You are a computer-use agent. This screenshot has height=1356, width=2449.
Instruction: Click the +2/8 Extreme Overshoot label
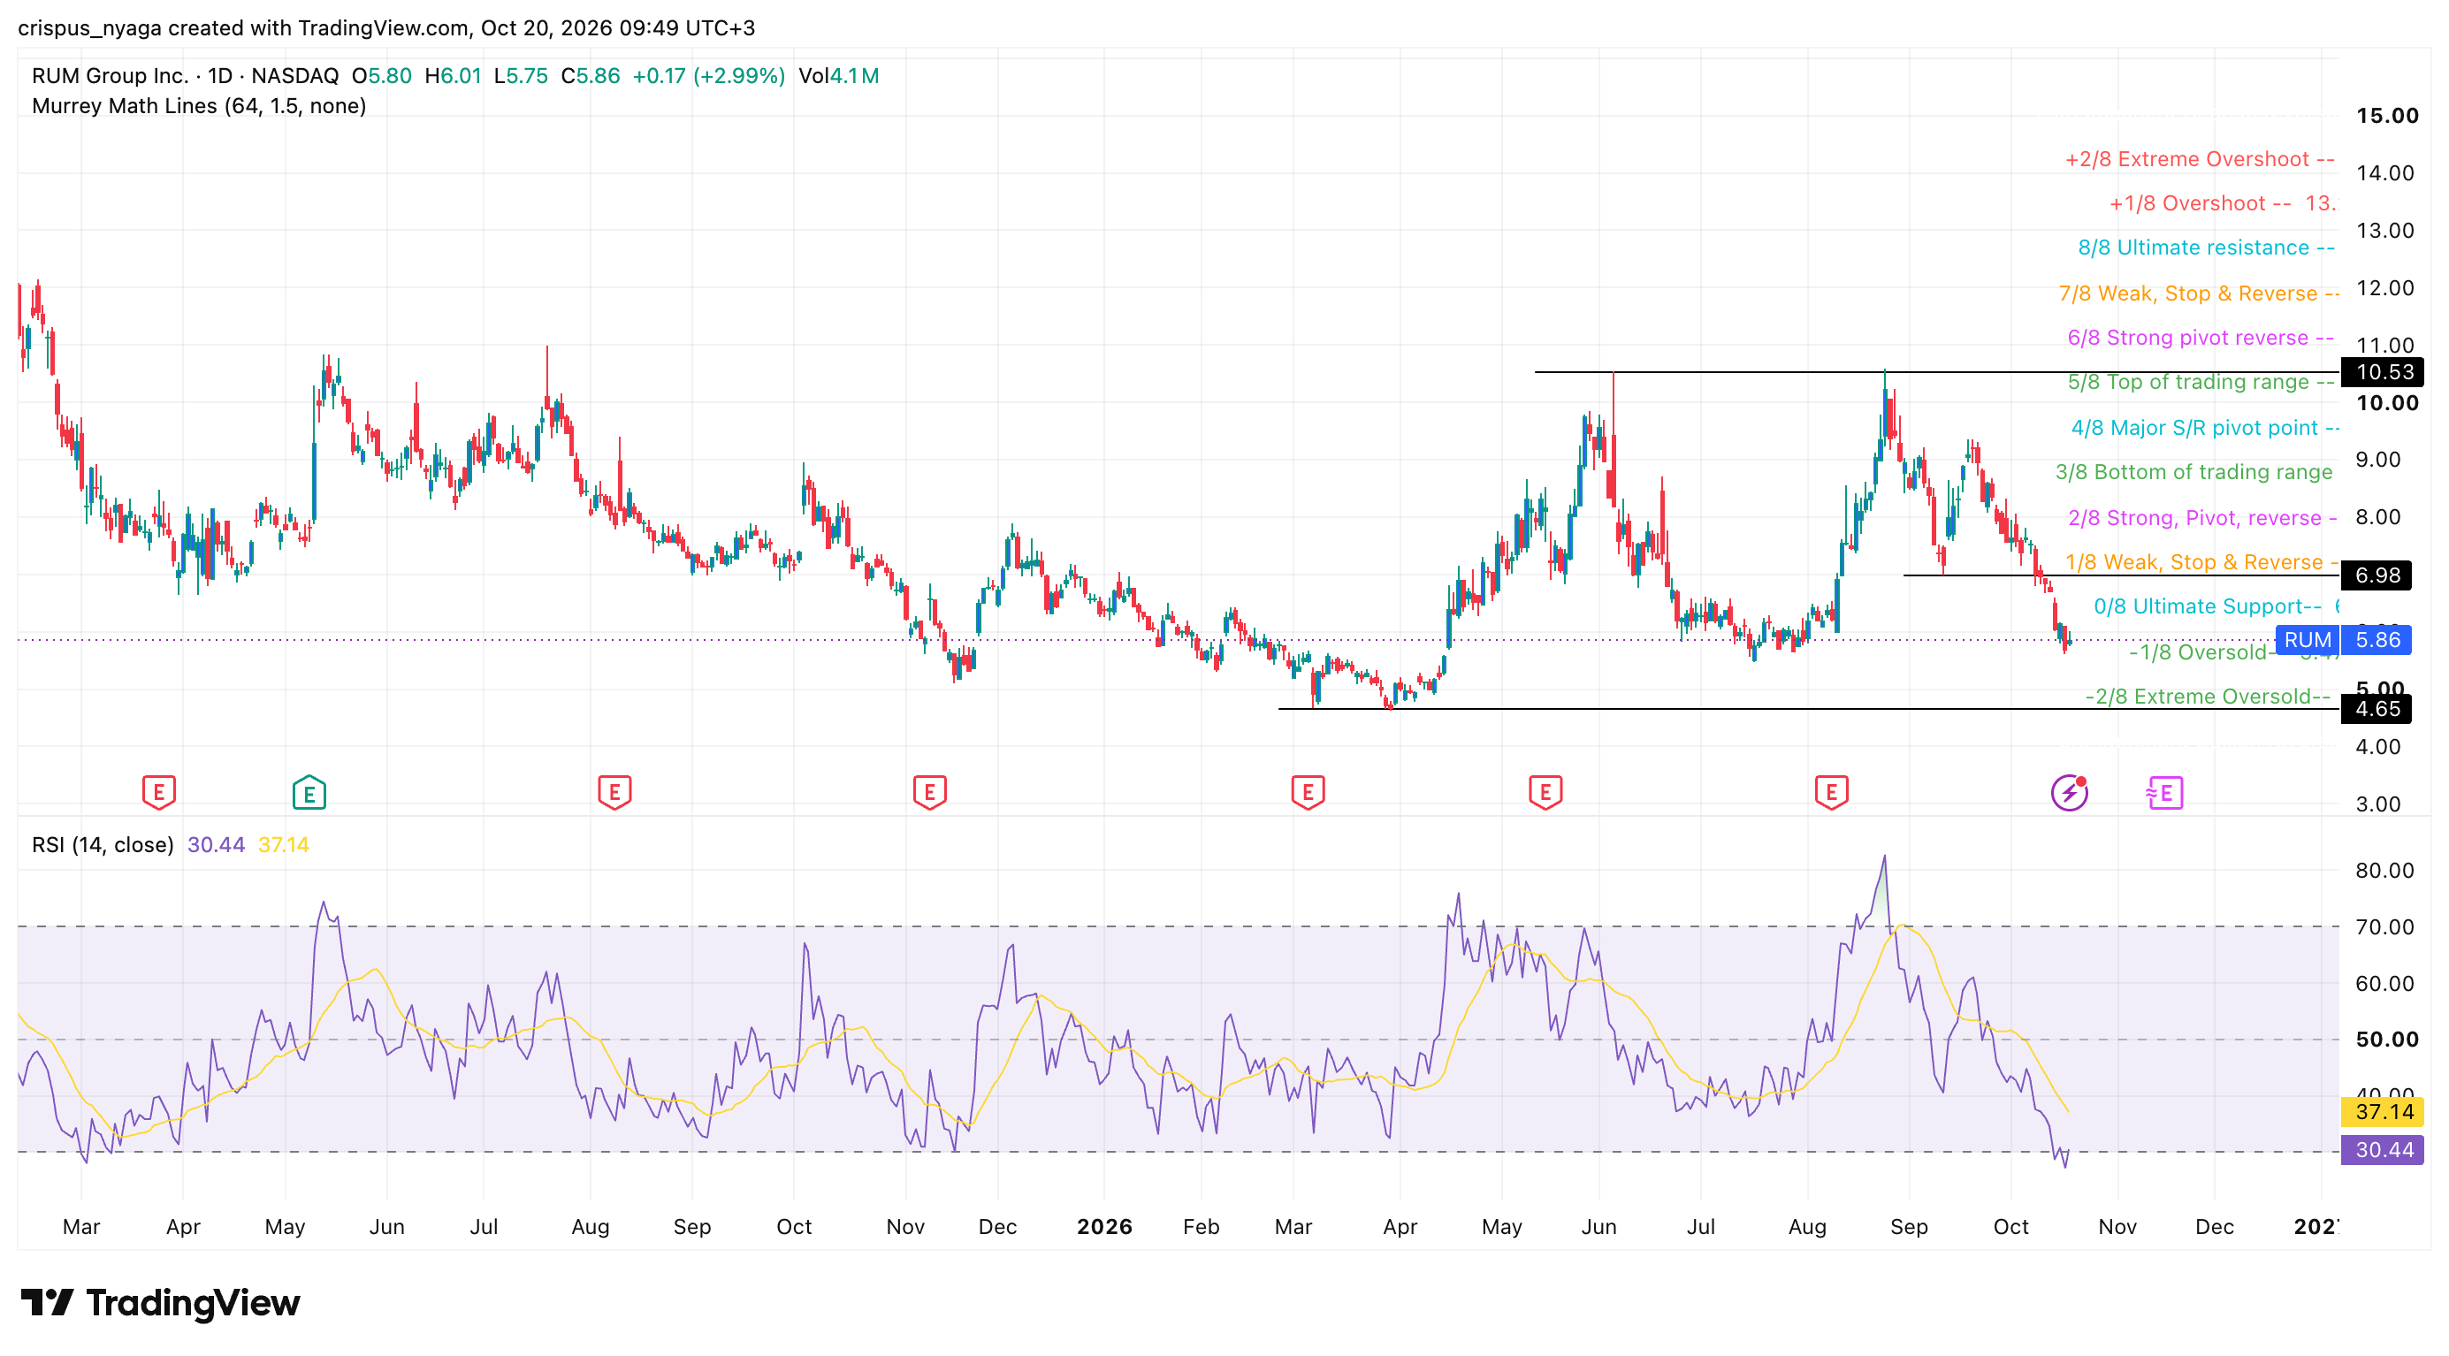(2199, 160)
